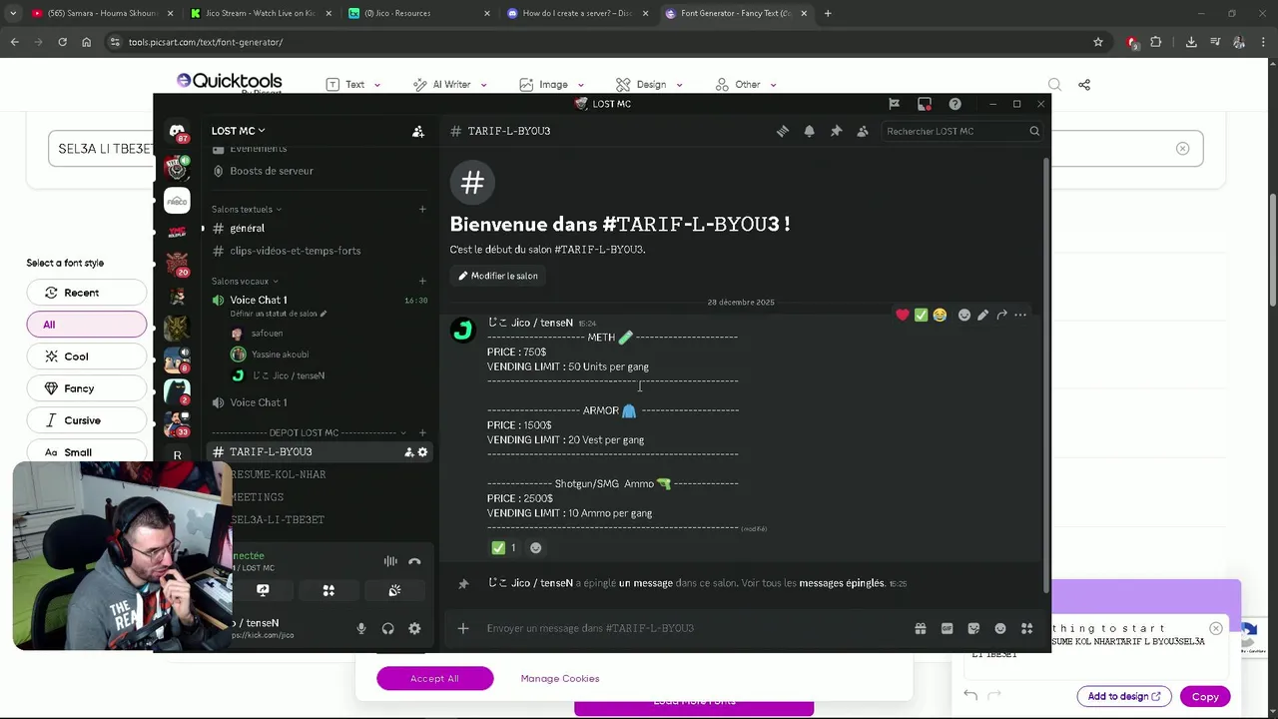
Task: Select the Recent font style filter
Action: point(87,293)
